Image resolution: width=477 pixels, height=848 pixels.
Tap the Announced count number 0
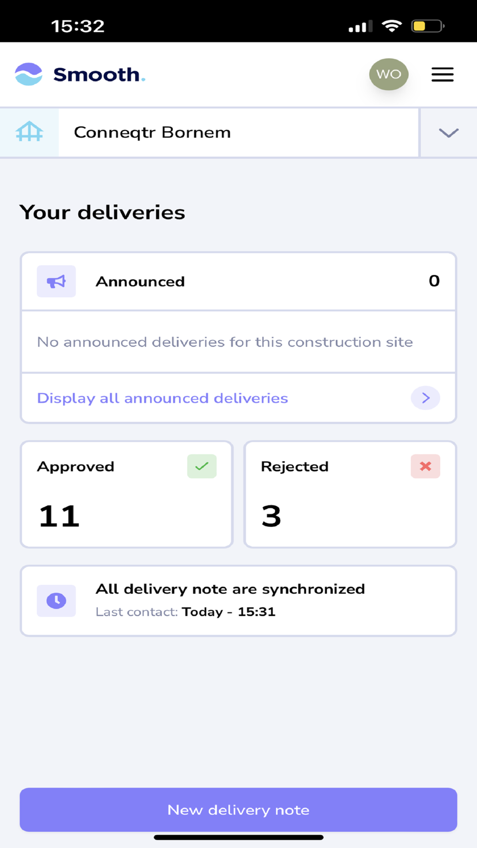[x=434, y=281]
